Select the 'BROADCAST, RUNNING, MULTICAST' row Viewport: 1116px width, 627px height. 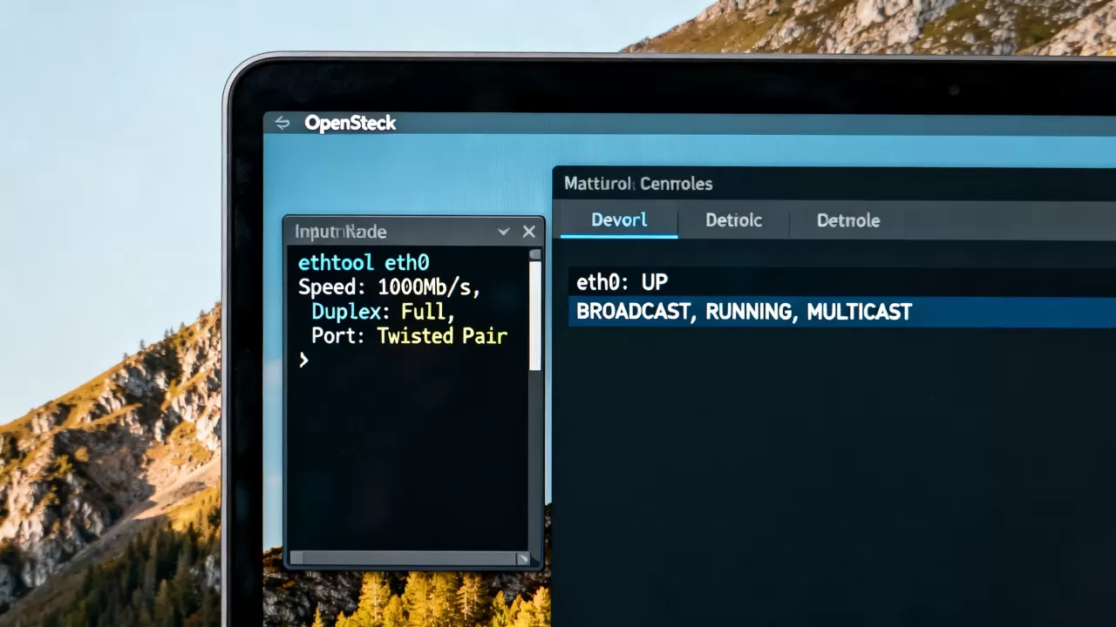click(842, 312)
